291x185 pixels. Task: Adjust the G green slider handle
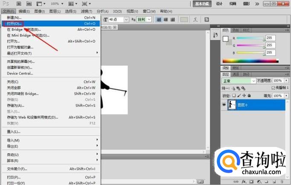tap(264, 47)
